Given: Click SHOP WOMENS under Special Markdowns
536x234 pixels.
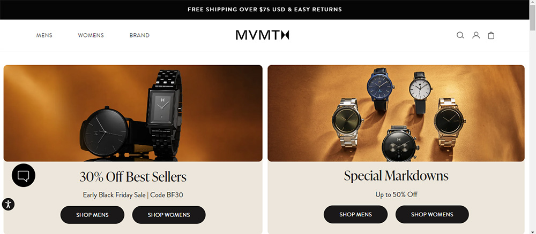Looking at the screenshot, I should point(432,215).
